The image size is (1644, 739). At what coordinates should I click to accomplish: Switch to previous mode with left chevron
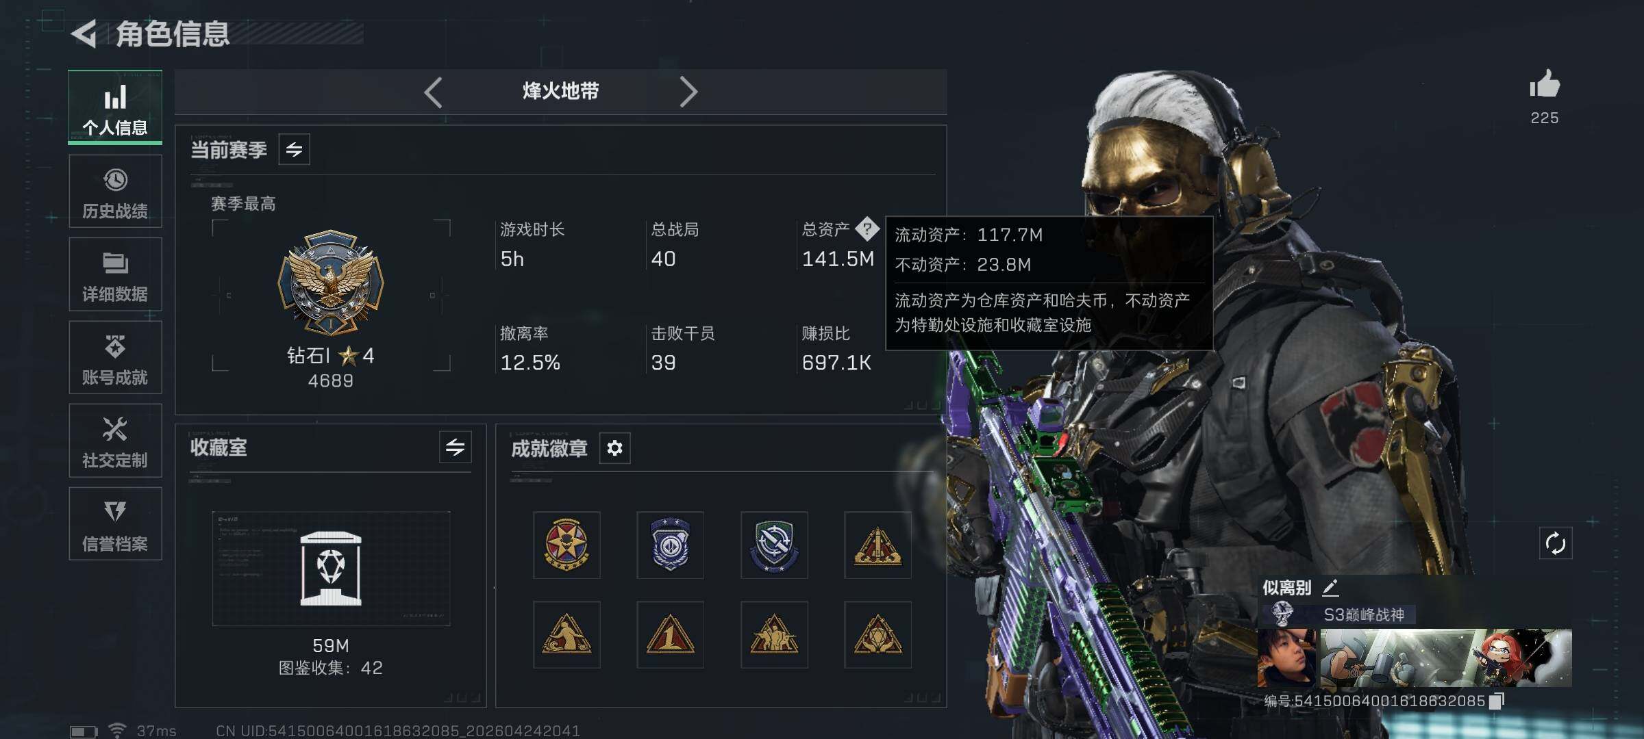coord(433,92)
